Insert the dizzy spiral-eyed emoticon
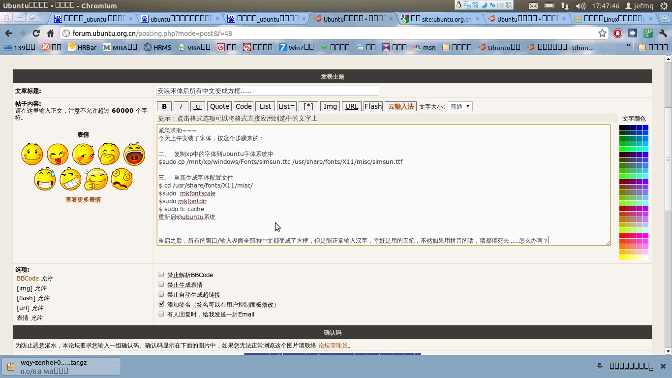 click(x=122, y=179)
